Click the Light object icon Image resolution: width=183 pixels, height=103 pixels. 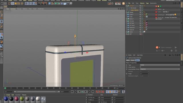71,3
